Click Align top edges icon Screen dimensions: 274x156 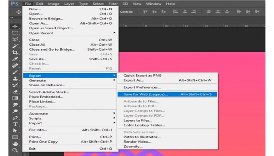tap(145, 12)
